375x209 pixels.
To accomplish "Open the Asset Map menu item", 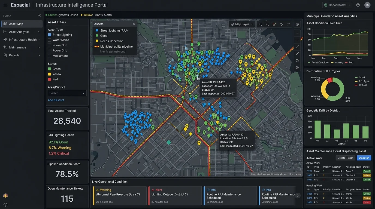I will click(x=22, y=24).
